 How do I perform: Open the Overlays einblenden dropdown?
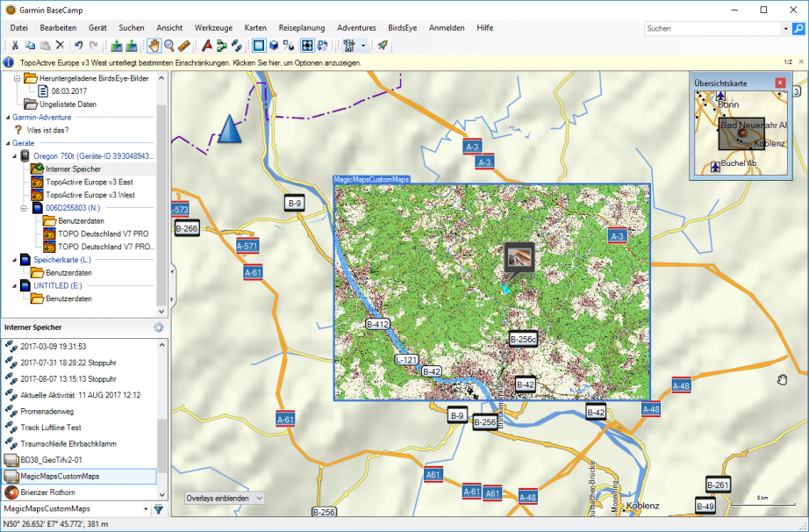pos(225,499)
